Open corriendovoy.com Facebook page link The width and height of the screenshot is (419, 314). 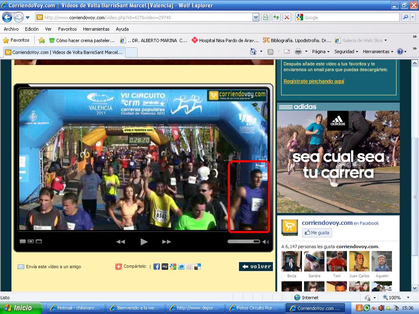[327, 223]
